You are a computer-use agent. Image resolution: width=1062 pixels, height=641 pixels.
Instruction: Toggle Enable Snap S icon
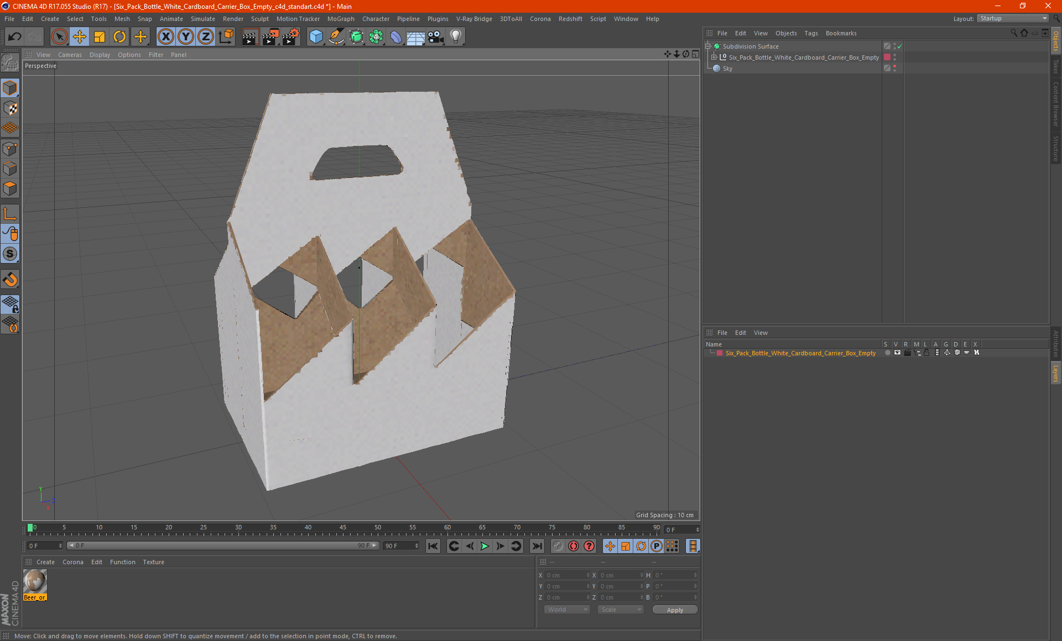click(10, 254)
